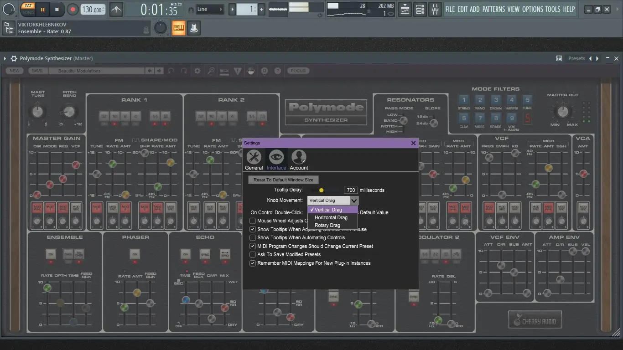The image size is (623, 350).
Task: Click the warning triangle icon in the Polymode toolbar
Action: (237, 71)
